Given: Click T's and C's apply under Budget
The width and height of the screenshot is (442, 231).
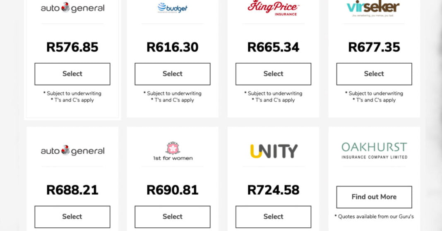Looking at the screenshot, I should 173,100.
